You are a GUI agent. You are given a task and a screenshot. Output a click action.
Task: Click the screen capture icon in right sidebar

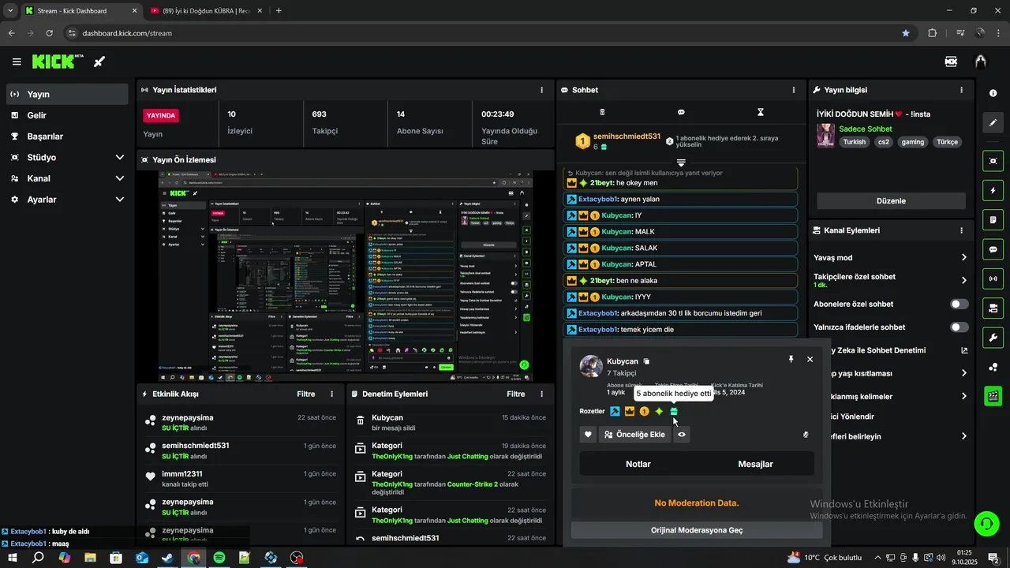click(x=993, y=161)
